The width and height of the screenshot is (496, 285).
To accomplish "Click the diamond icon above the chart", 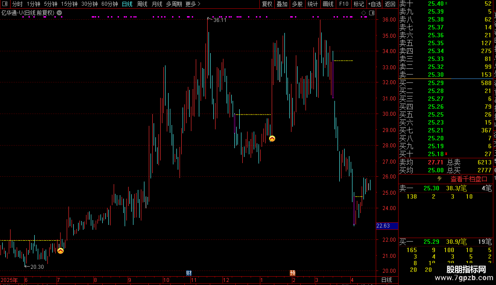I will click(363, 13).
